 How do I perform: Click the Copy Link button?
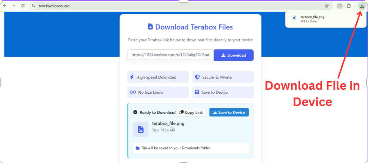[191, 113]
